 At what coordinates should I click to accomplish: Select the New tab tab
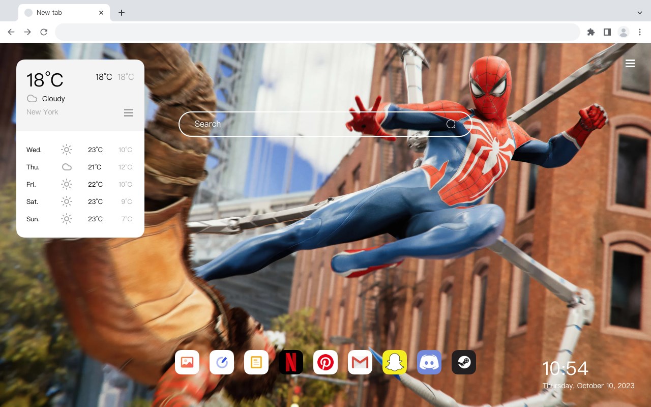[64, 13]
